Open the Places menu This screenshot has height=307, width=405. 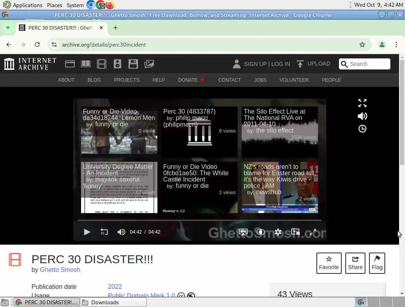point(55,5)
